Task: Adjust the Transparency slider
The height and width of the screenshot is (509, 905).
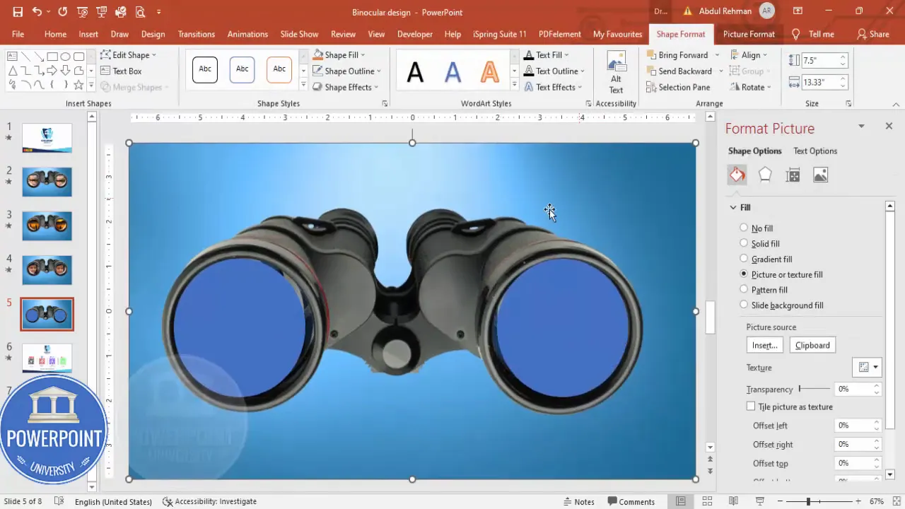Action: click(814, 389)
